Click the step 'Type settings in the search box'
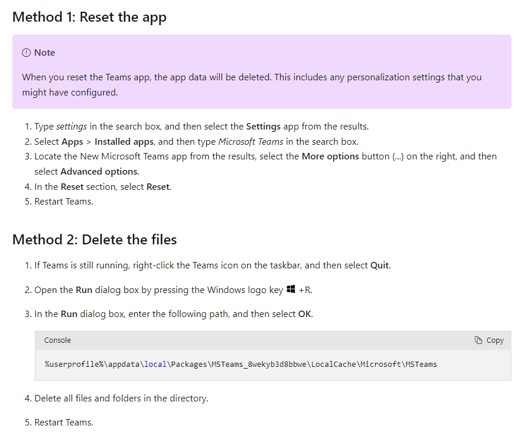The height and width of the screenshot is (436, 518). click(202, 127)
